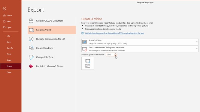Expand the Recorded Timings and Narrations dropdown
This screenshot has height=112, width=200.
pyautogui.click(x=140, y=49)
